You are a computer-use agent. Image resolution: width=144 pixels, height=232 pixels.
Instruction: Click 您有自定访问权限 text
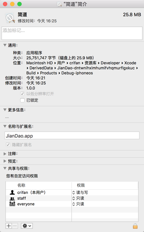(x=22, y=176)
